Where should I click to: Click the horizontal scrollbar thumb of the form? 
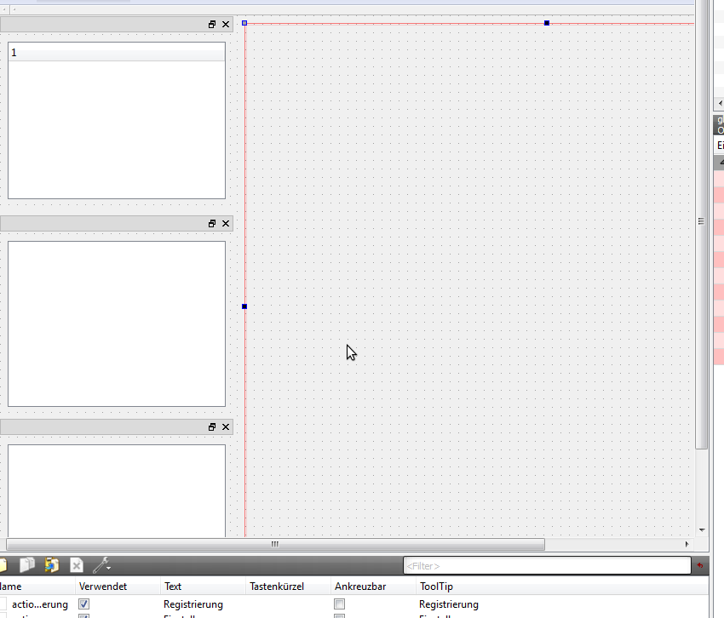pos(274,544)
